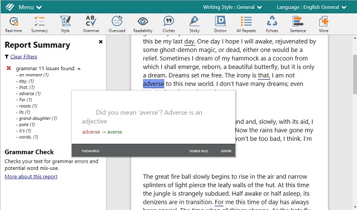Open the More reports option

tap(324, 25)
